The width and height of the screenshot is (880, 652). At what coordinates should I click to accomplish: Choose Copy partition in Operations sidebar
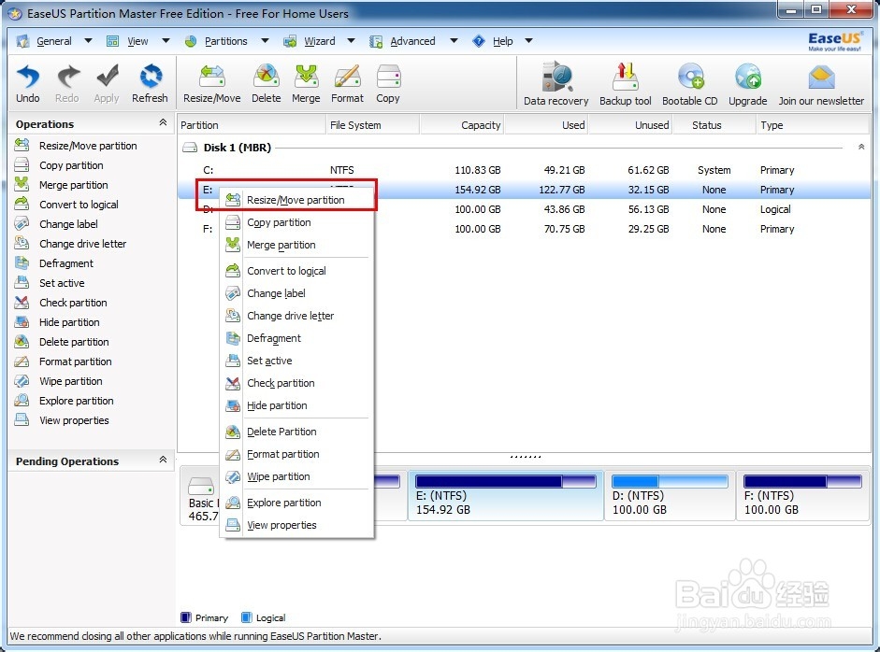[x=71, y=165]
